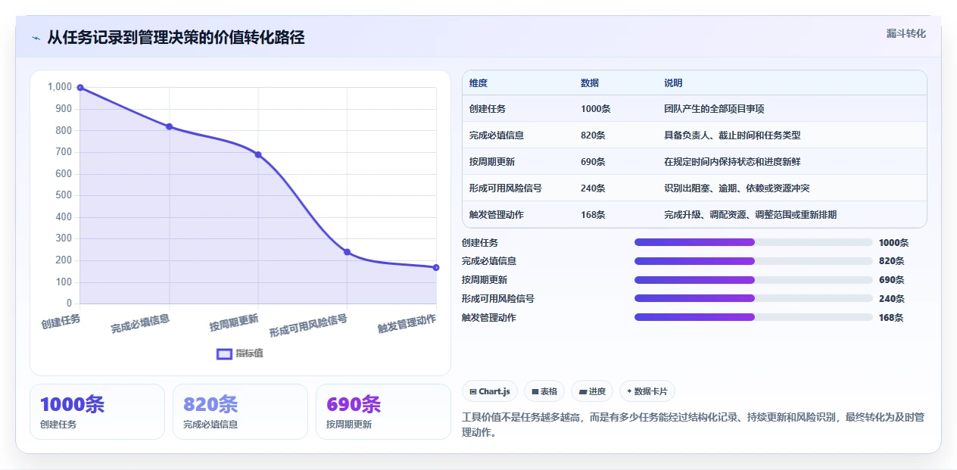The image size is (957, 470).
Task: Click the 690条 value beside progress bar
Action: click(891, 280)
